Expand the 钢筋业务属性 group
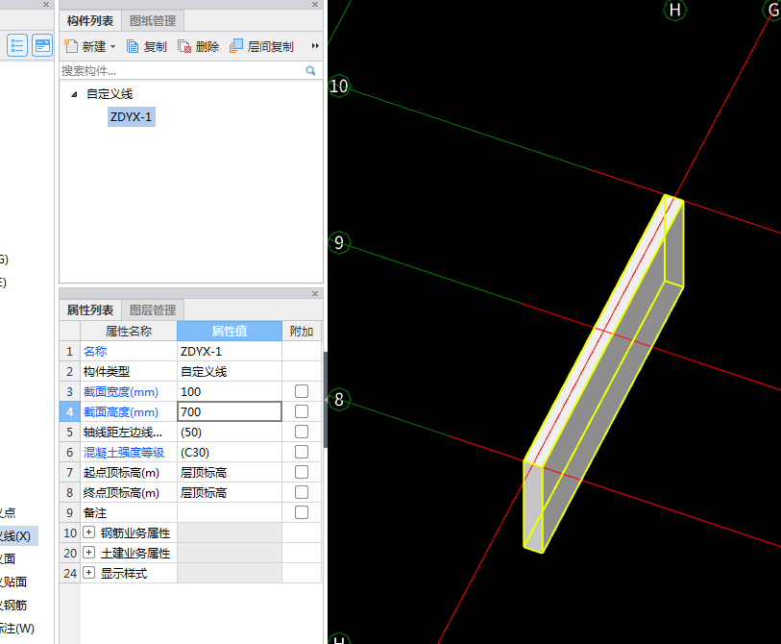The height and width of the screenshot is (644, 781). coord(88,533)
